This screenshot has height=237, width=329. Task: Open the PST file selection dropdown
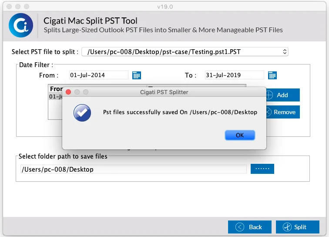pyautogui.click(x=185, y=52)
